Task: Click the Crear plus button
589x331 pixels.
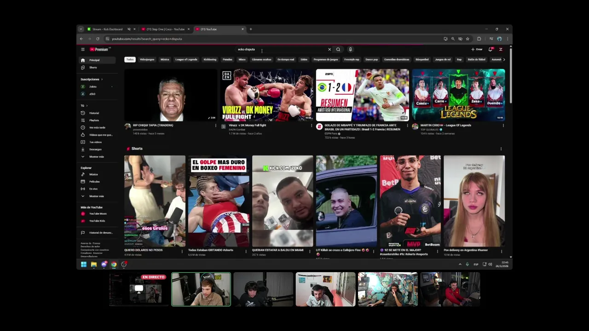Action: pos(477,49)
